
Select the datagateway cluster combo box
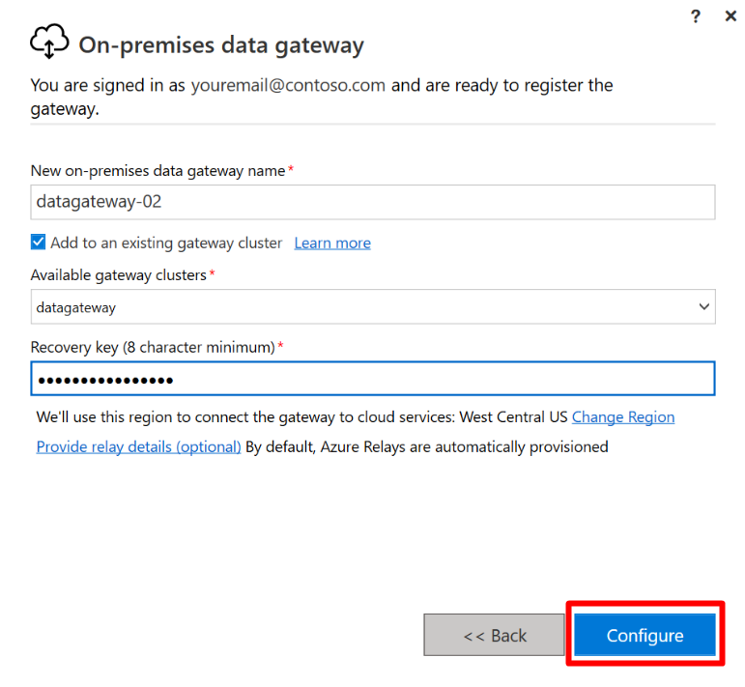point(373,307)
